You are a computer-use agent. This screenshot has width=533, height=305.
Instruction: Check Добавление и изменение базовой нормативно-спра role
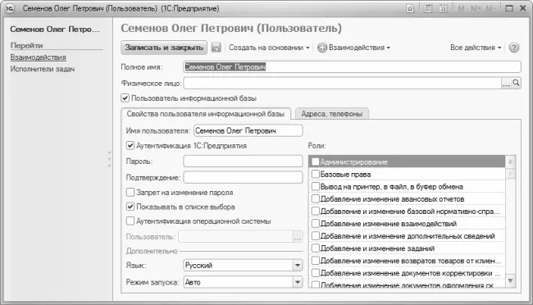(316, 212)
